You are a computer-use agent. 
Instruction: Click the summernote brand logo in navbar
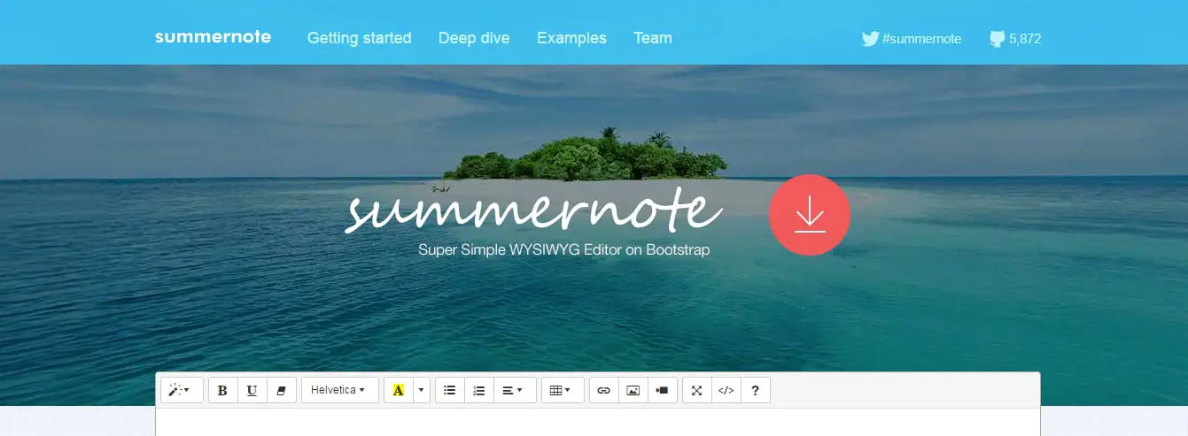coord(213,37)
